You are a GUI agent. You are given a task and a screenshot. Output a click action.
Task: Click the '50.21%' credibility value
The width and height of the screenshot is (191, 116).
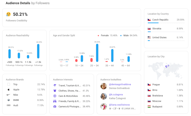tap(20, 15)
